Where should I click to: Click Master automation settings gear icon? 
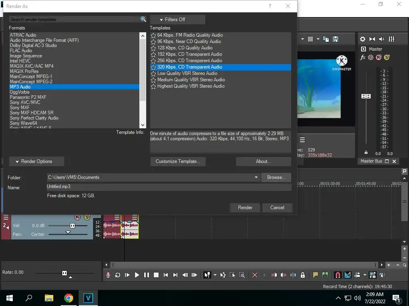[370, 57]
